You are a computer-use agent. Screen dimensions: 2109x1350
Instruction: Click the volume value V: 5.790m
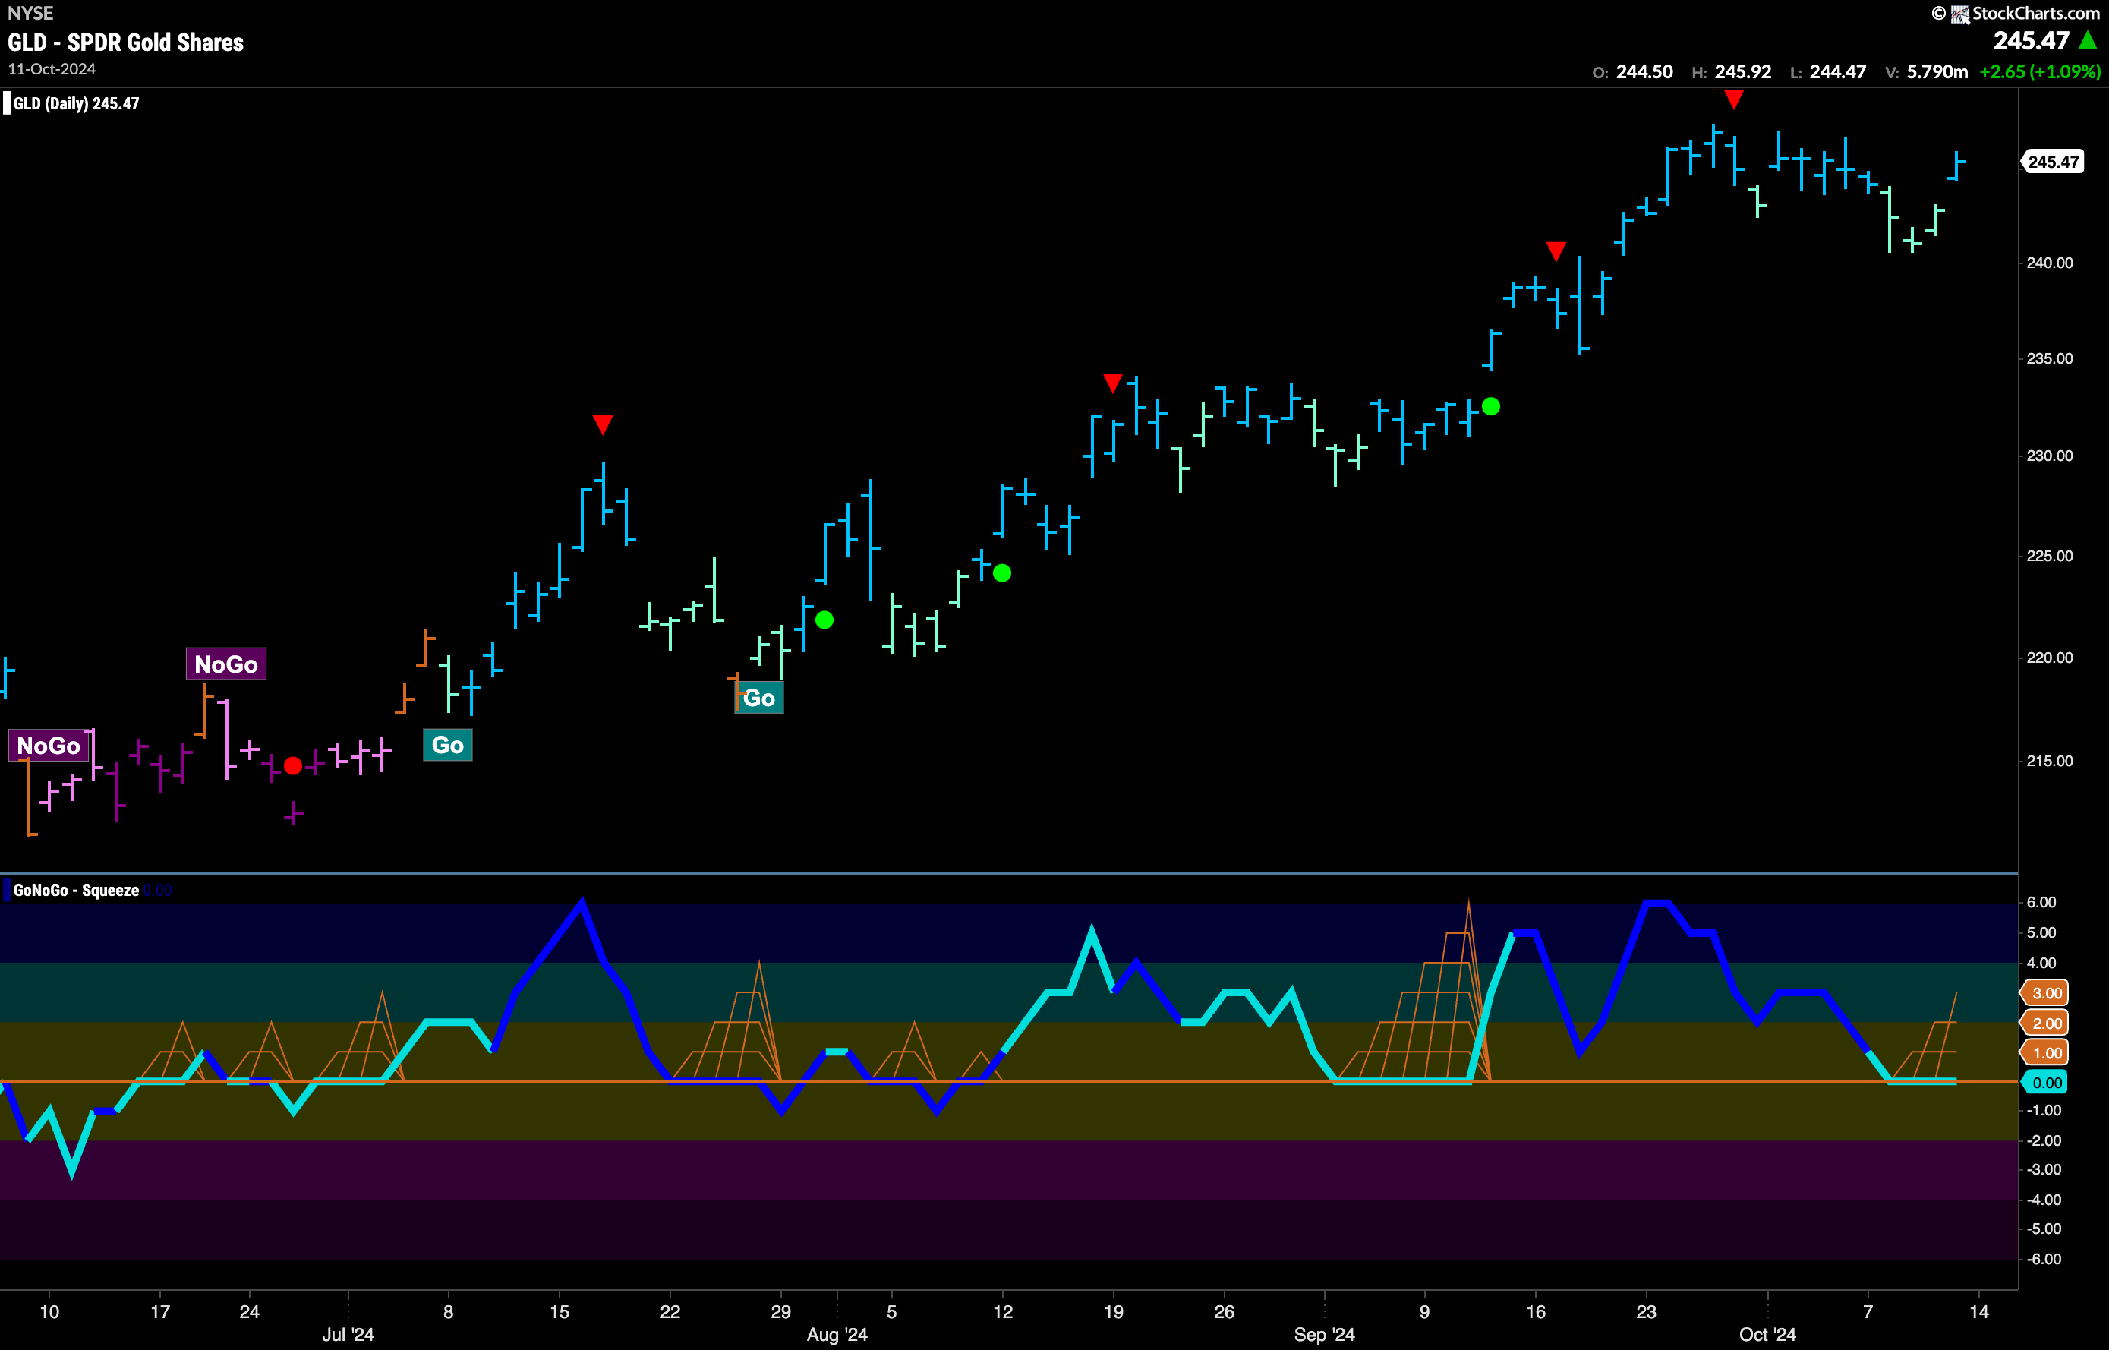pyautogui.click(x=1927, y=72)
